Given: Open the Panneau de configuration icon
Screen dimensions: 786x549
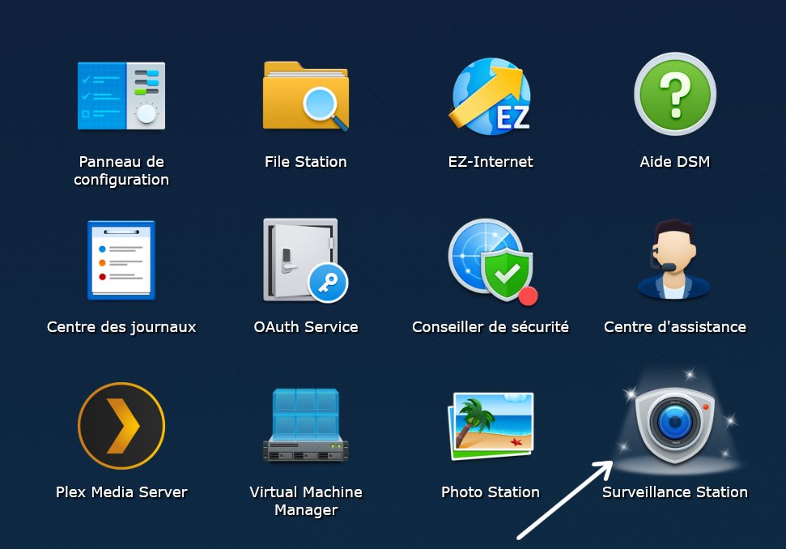Looking at the screenshot, I should point(121,96).
